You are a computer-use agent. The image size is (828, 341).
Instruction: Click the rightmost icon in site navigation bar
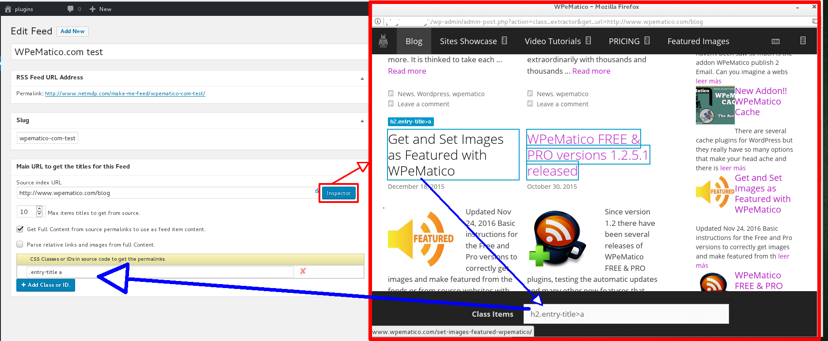pyautogui.click(x=803, y=41)
